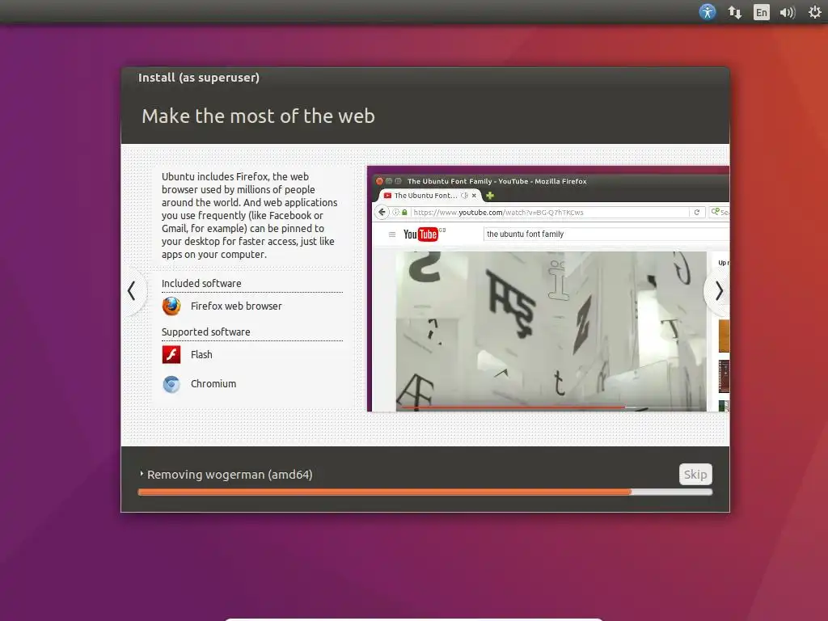Click the green new tab plus icon
This screenshot has height=621, width=828.
coord(490,196)
